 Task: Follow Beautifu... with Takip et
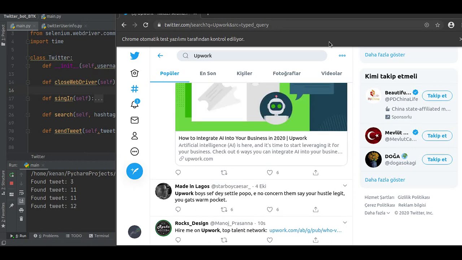(x=437, y=96)
